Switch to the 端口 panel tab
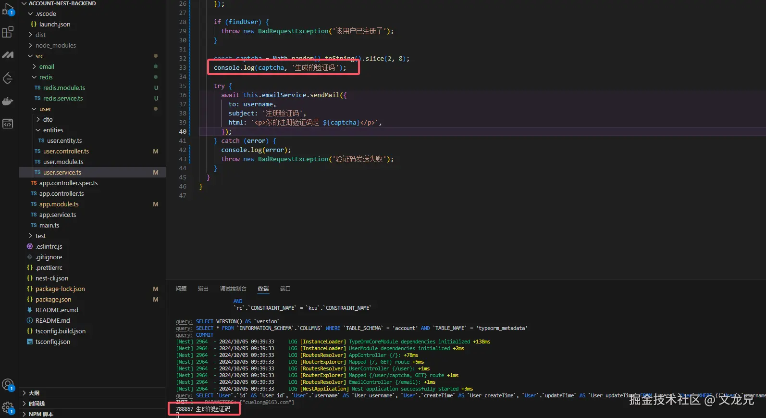 (285, 289)
